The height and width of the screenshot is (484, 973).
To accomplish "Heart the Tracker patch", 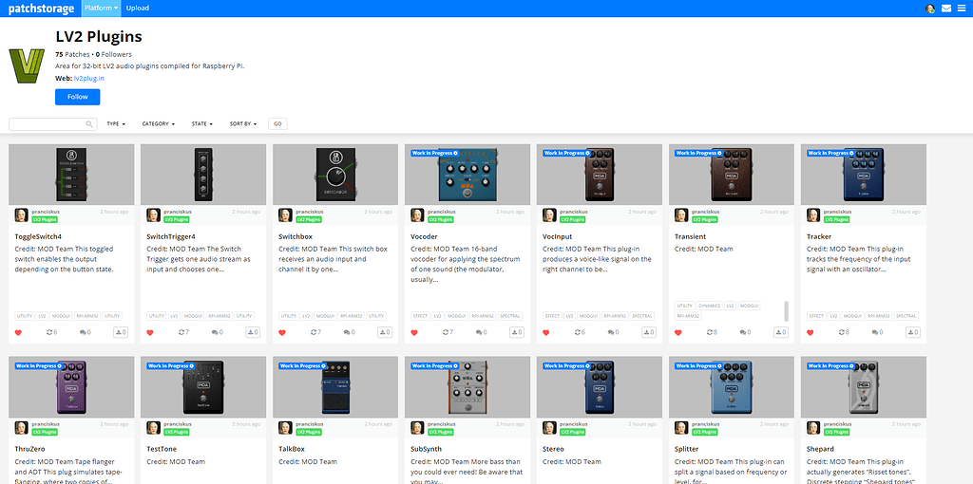I will click(811, 332).
